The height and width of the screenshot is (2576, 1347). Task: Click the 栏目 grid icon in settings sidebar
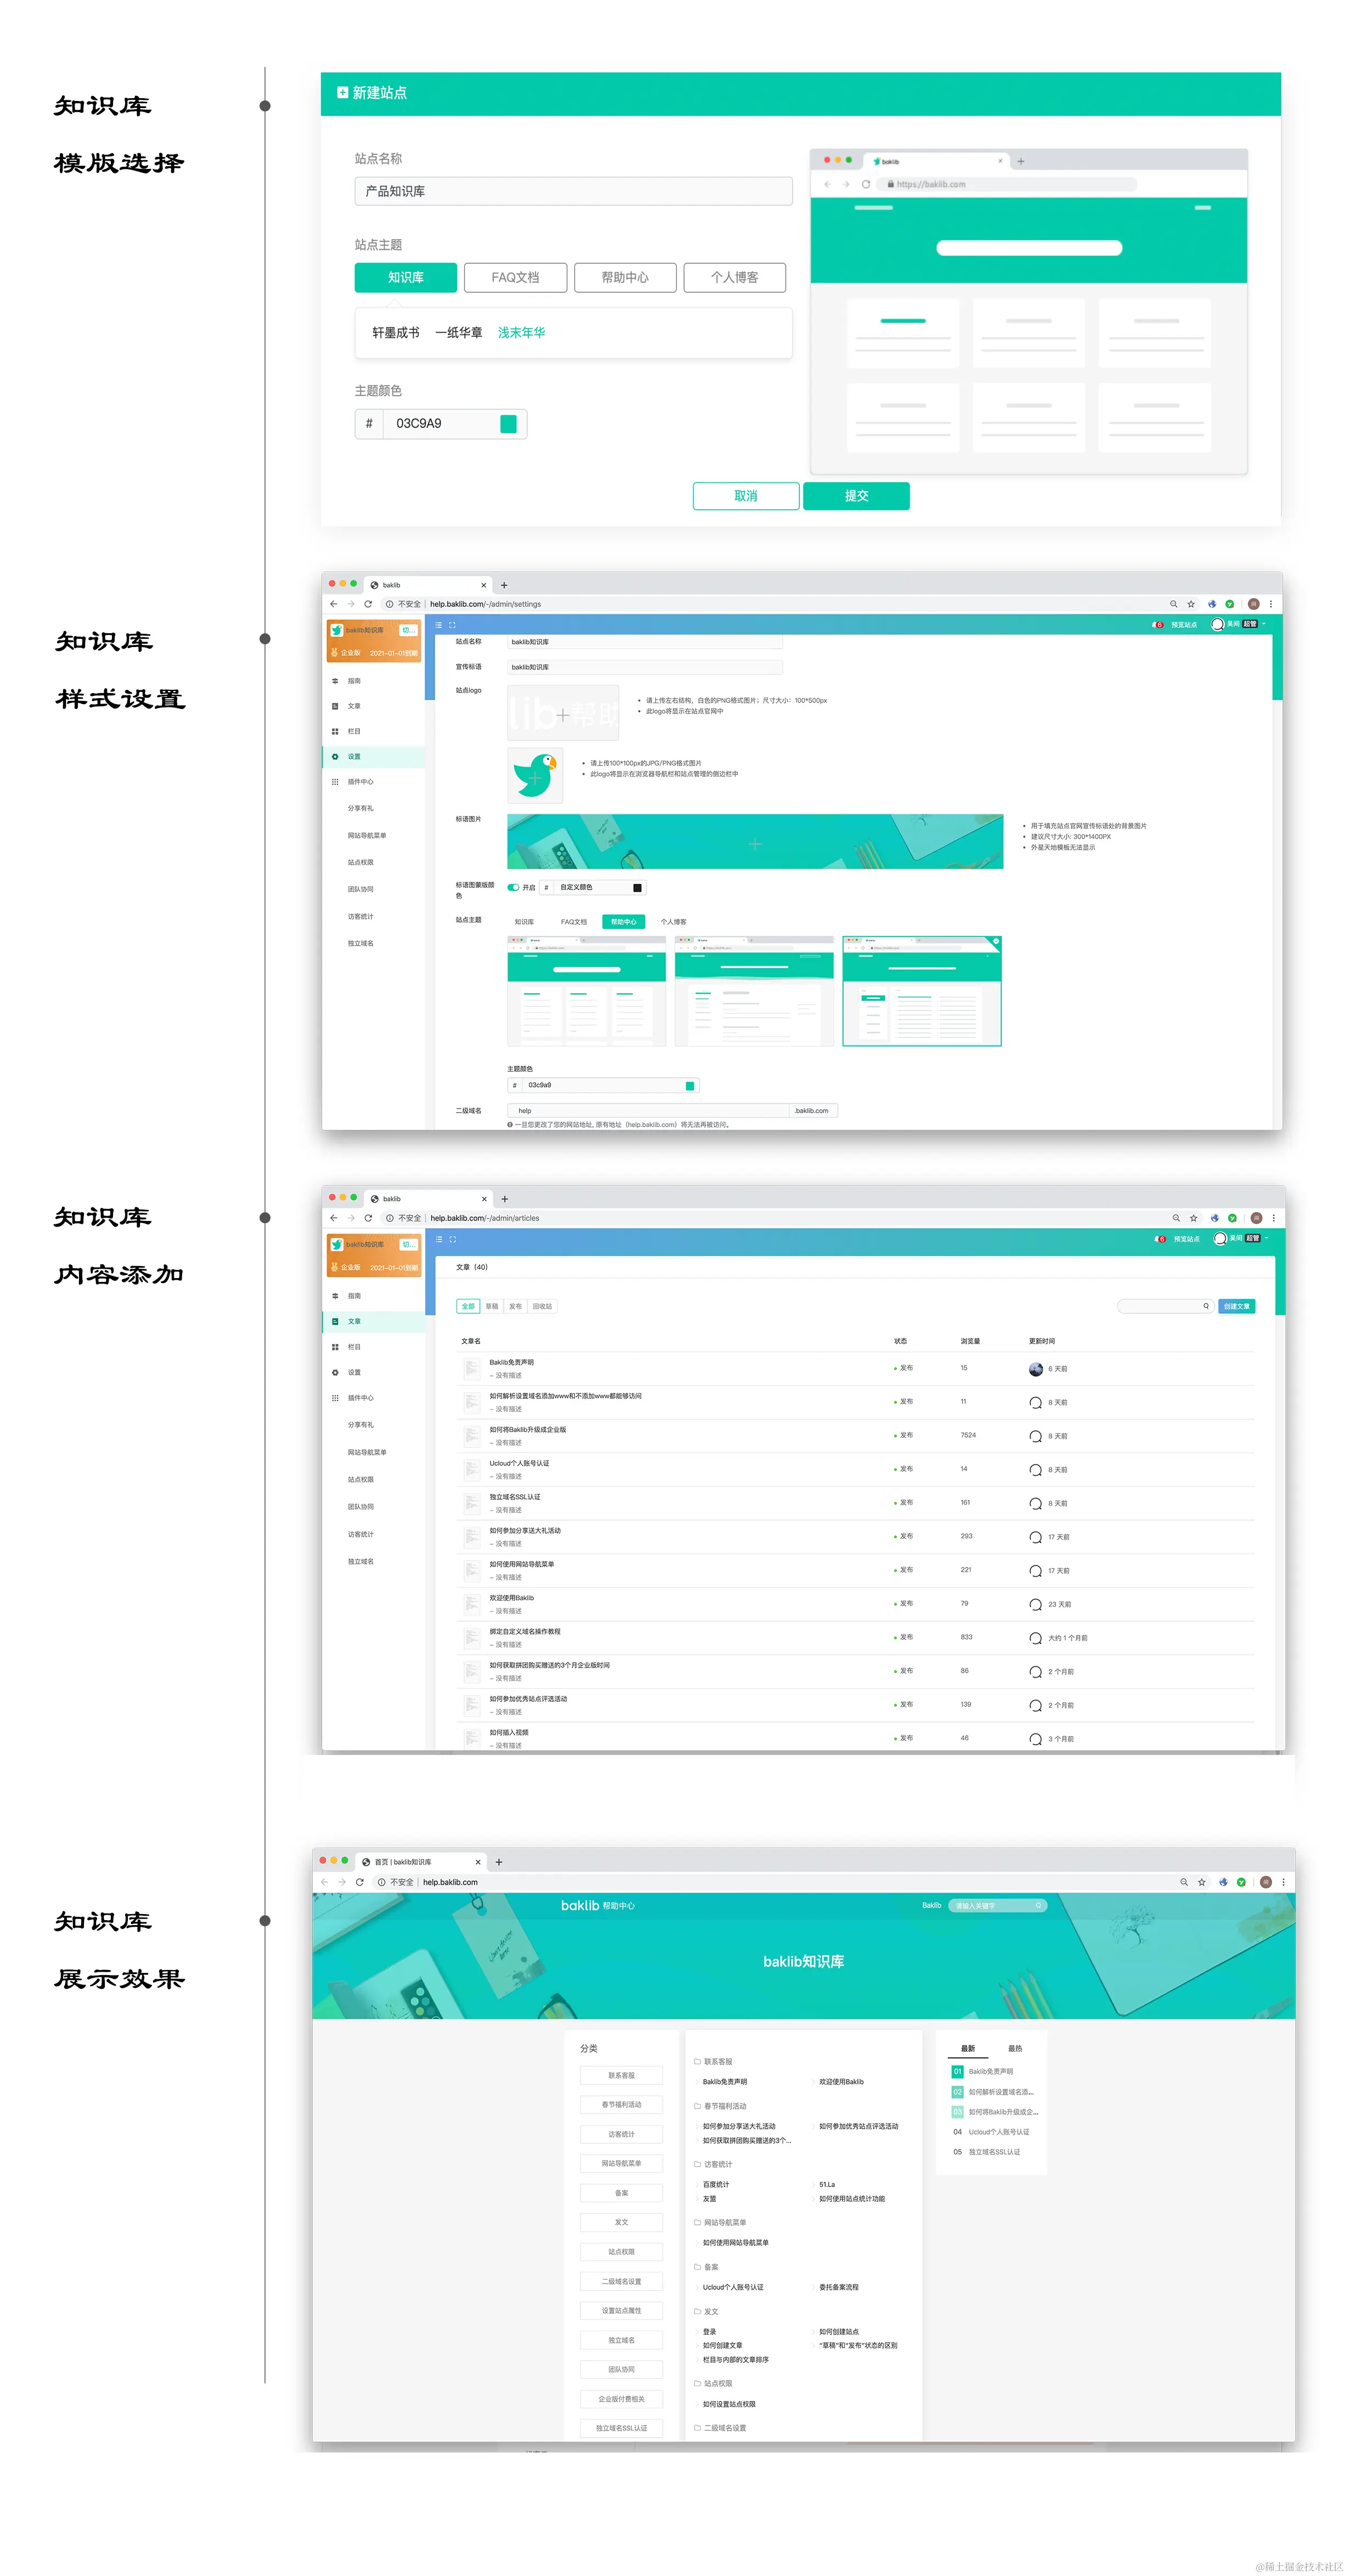point(335,731)
